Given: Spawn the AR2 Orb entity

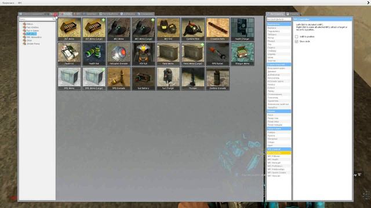Looking at the screenshot, I should coord(168,29).
